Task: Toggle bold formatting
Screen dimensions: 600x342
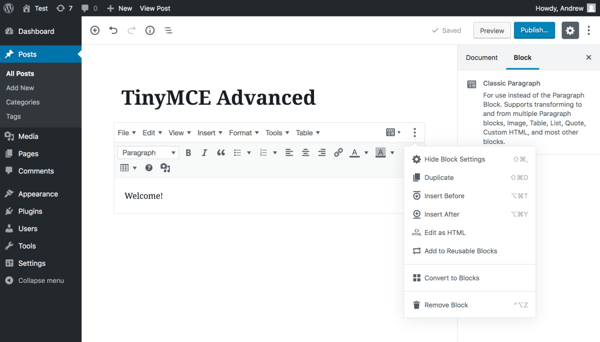Action: tap(189, 153)
